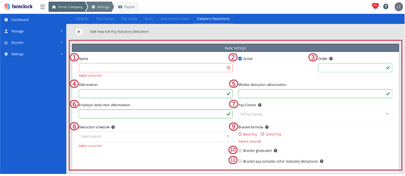Go to Demo Company breadcrumb
Image resolution: width=405 pixels, height=176 pixels.
[x=67, y=7]
